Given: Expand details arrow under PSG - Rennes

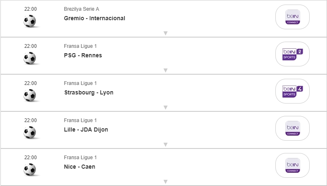Looking at the screenshot, I should [165, 70].
